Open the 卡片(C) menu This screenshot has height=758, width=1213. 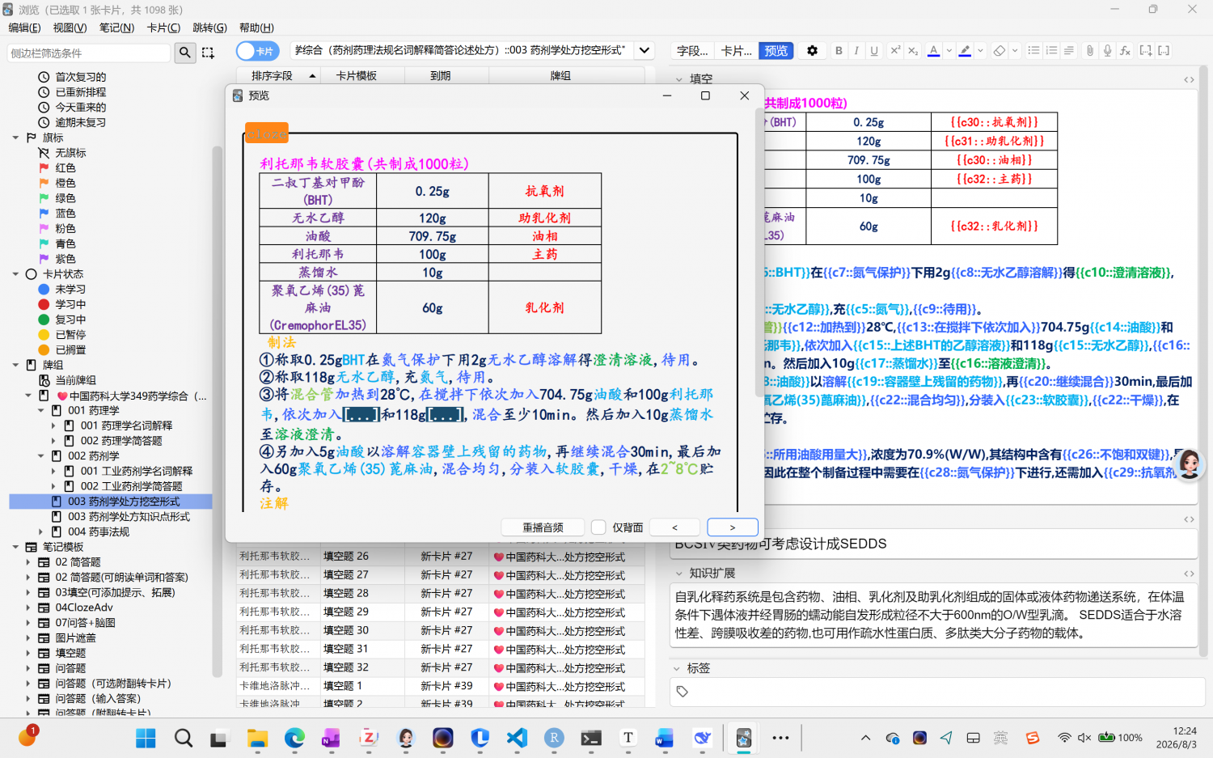[163, 28]
